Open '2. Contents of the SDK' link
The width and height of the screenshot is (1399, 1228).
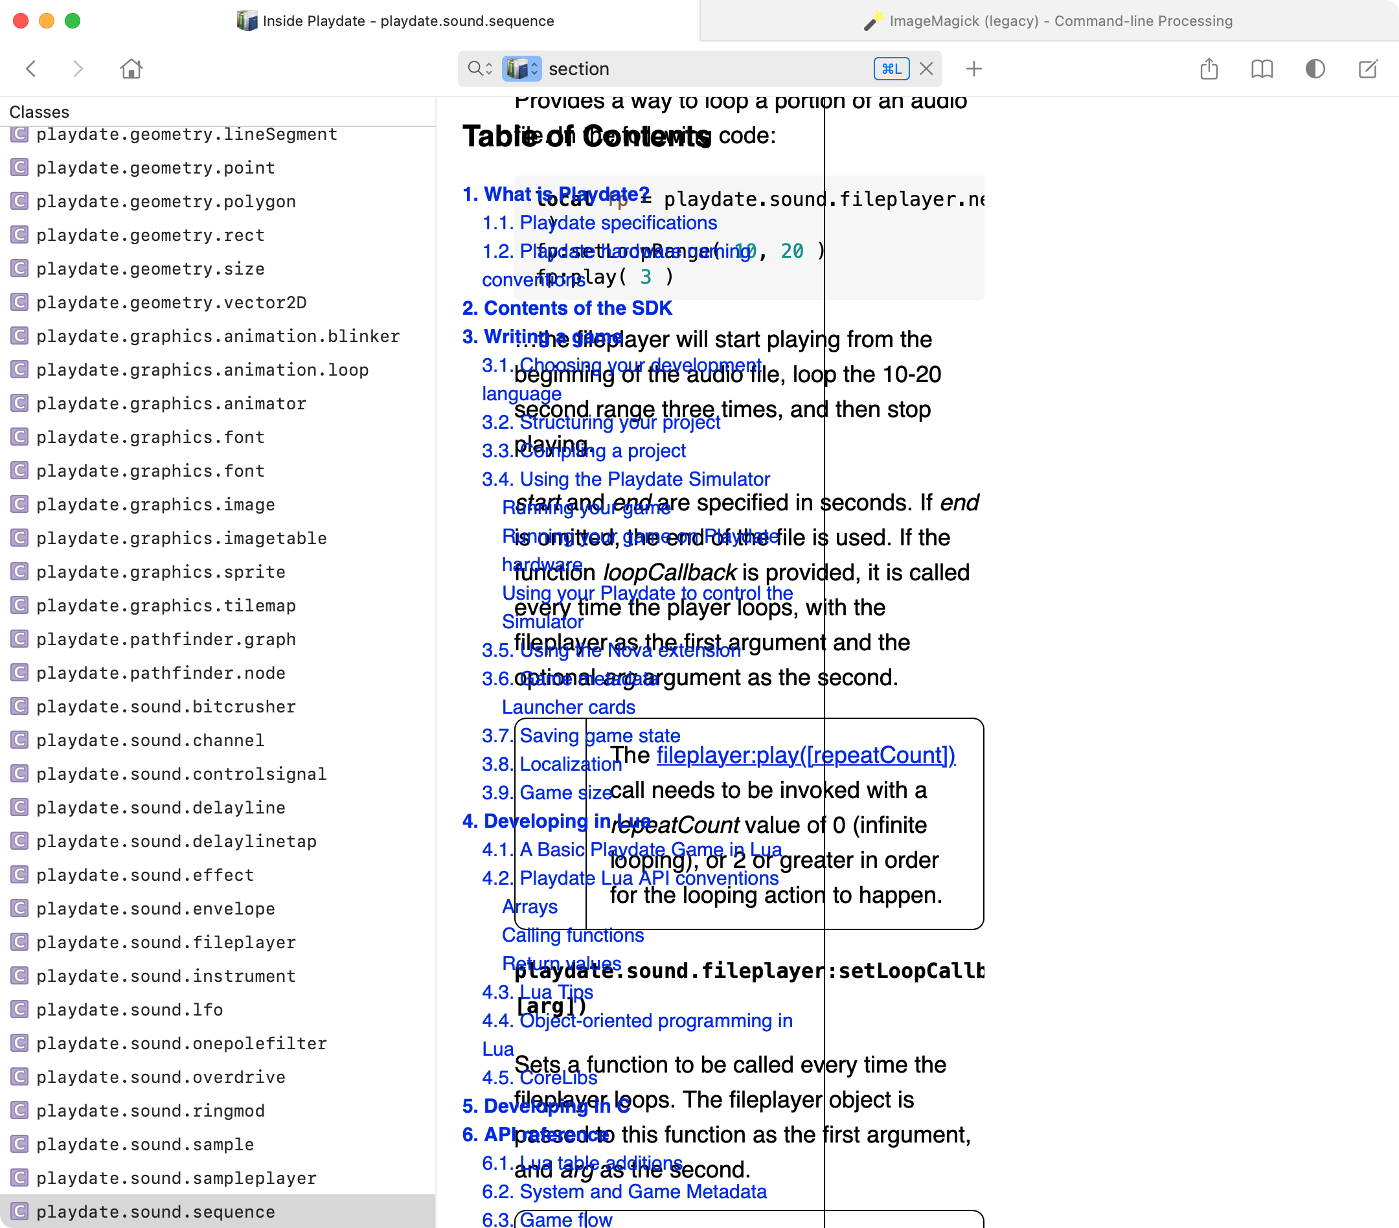point(567,308)
